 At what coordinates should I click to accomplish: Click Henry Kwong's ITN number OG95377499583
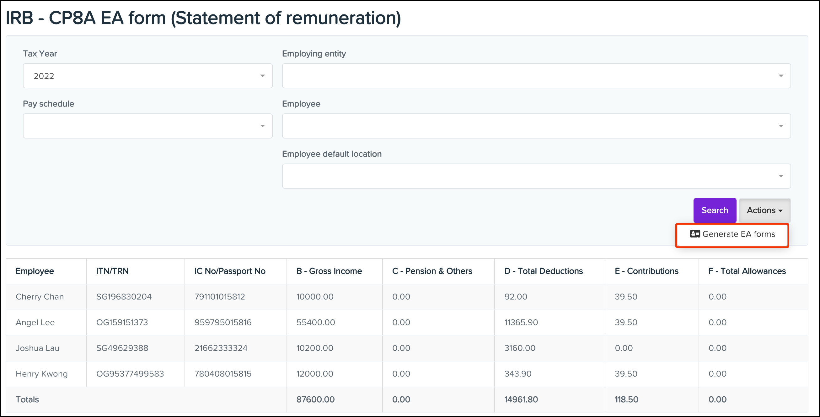(130, 374)
